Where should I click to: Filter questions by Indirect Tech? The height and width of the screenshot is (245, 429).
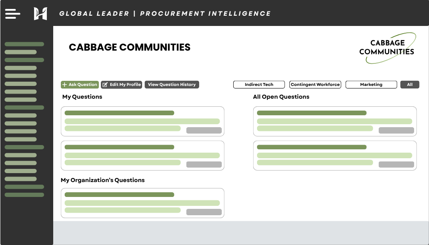(x=259, y=85)
